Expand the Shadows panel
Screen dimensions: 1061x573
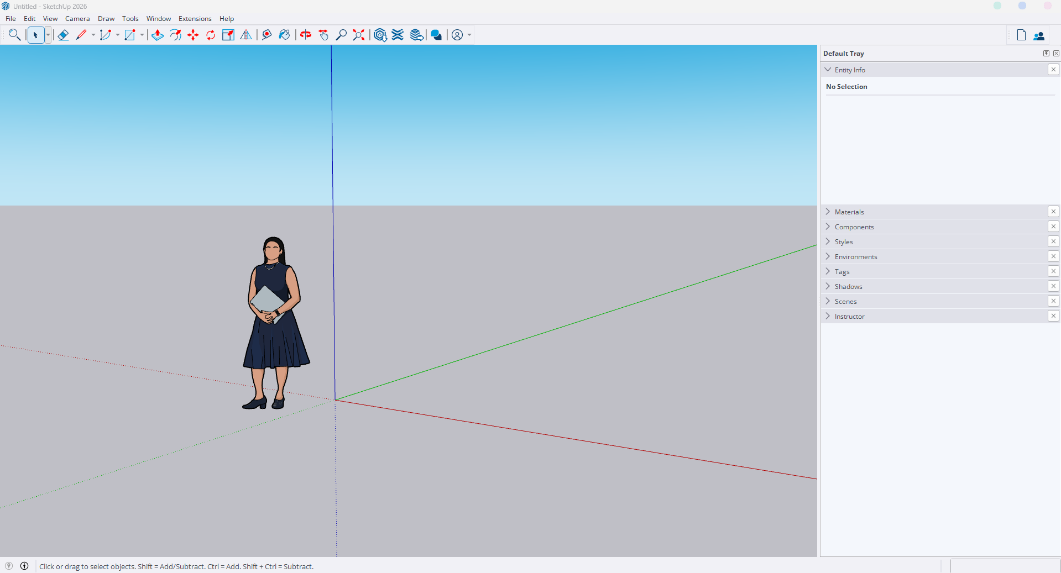[x=848, y=287]
